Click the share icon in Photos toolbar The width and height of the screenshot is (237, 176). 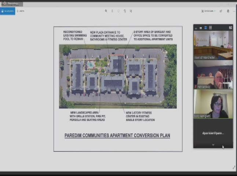coord(221,11)
